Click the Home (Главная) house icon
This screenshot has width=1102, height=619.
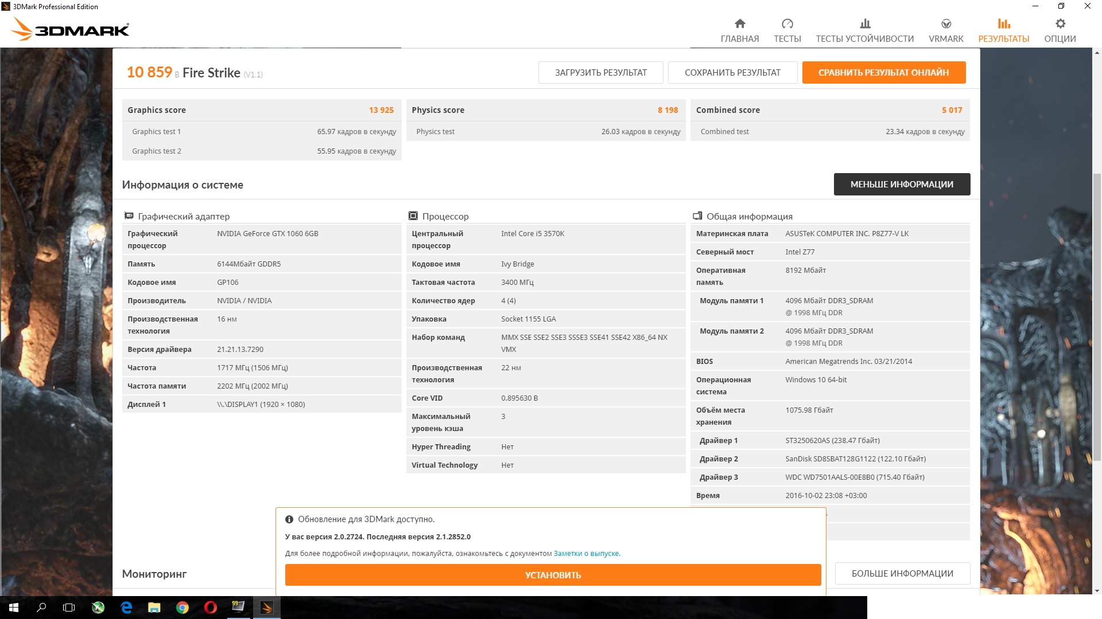740,23
